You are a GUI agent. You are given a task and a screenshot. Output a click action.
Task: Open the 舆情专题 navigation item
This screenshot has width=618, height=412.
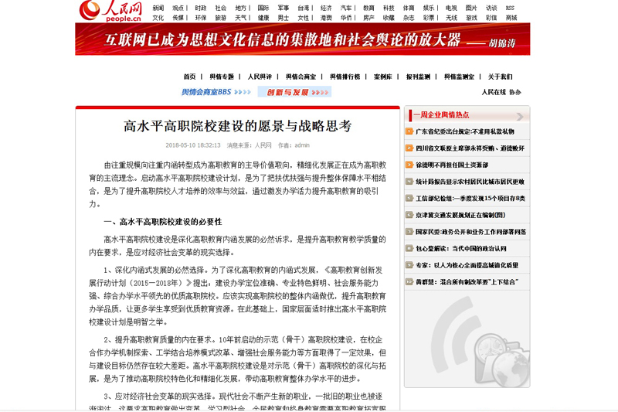tap(222, 77)
